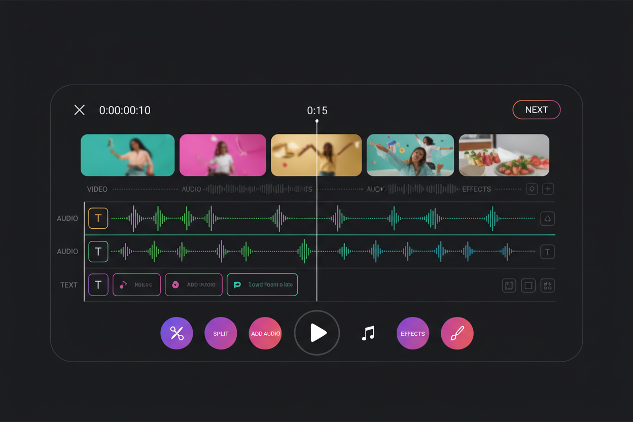This screenshot has width=633, height=422.
Task: Toggle the square overlay icon near bottom right
Action: tap(528, 285)
